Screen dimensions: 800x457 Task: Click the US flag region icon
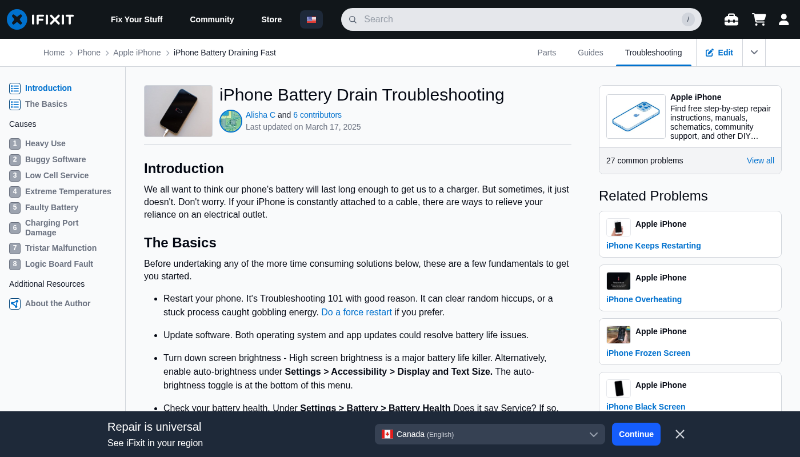311,19
